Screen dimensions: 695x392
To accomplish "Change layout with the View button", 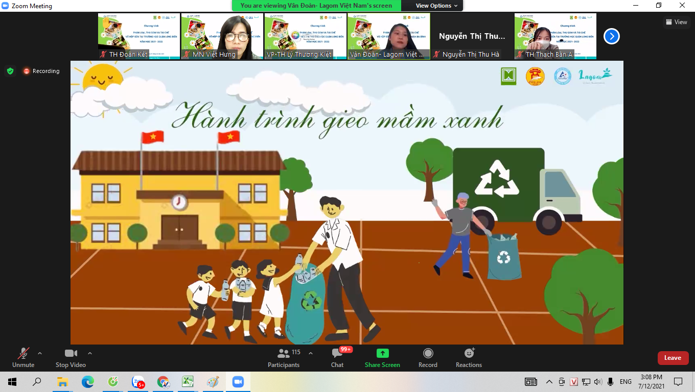I will tap(677, 22).
